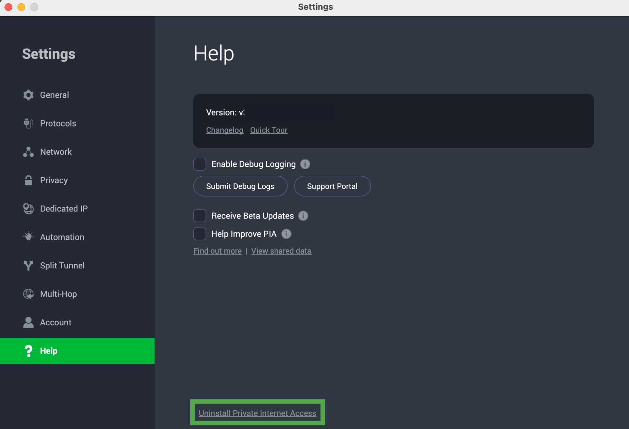Screen dimensions: 629x429
Task: Go to Network settings
Action: [77, 152]
